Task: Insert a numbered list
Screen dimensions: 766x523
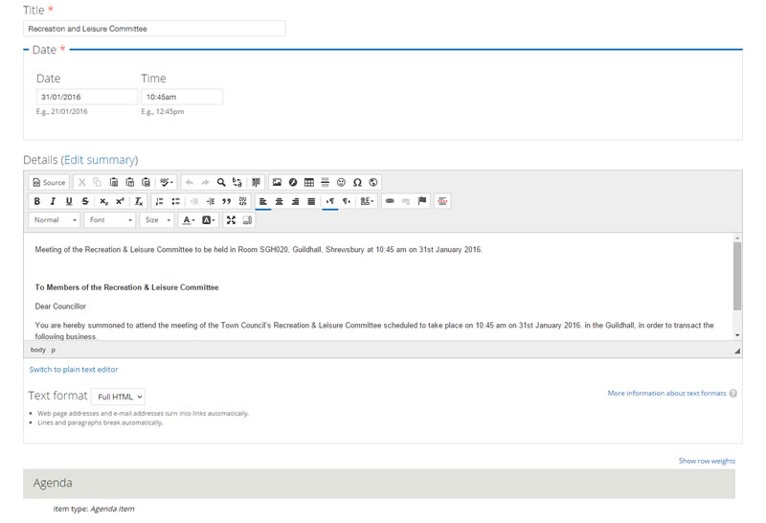Action: [x=160, y=201]
